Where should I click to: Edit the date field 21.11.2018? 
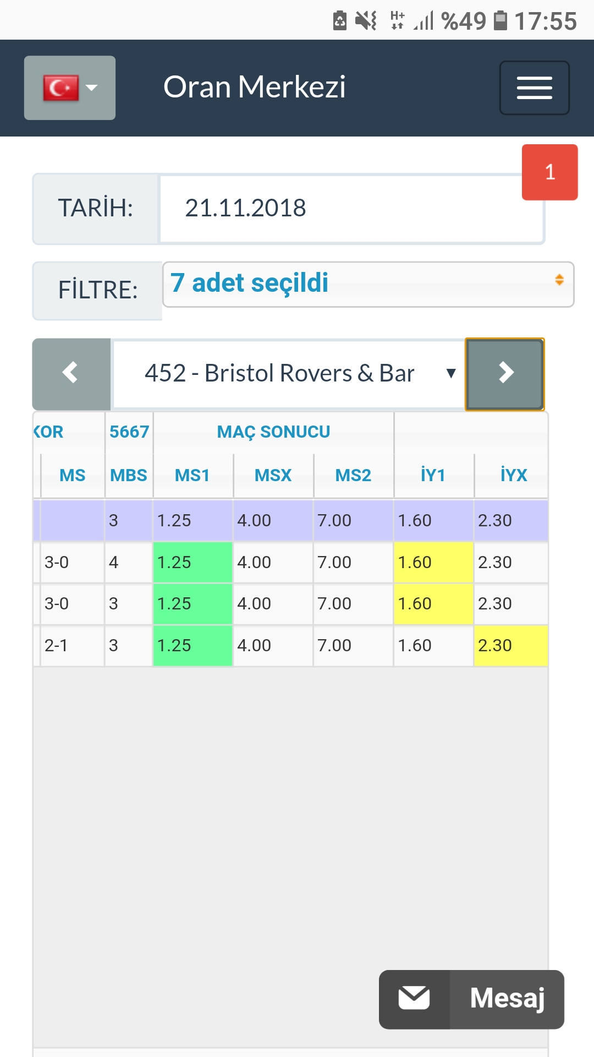point(352,209)
